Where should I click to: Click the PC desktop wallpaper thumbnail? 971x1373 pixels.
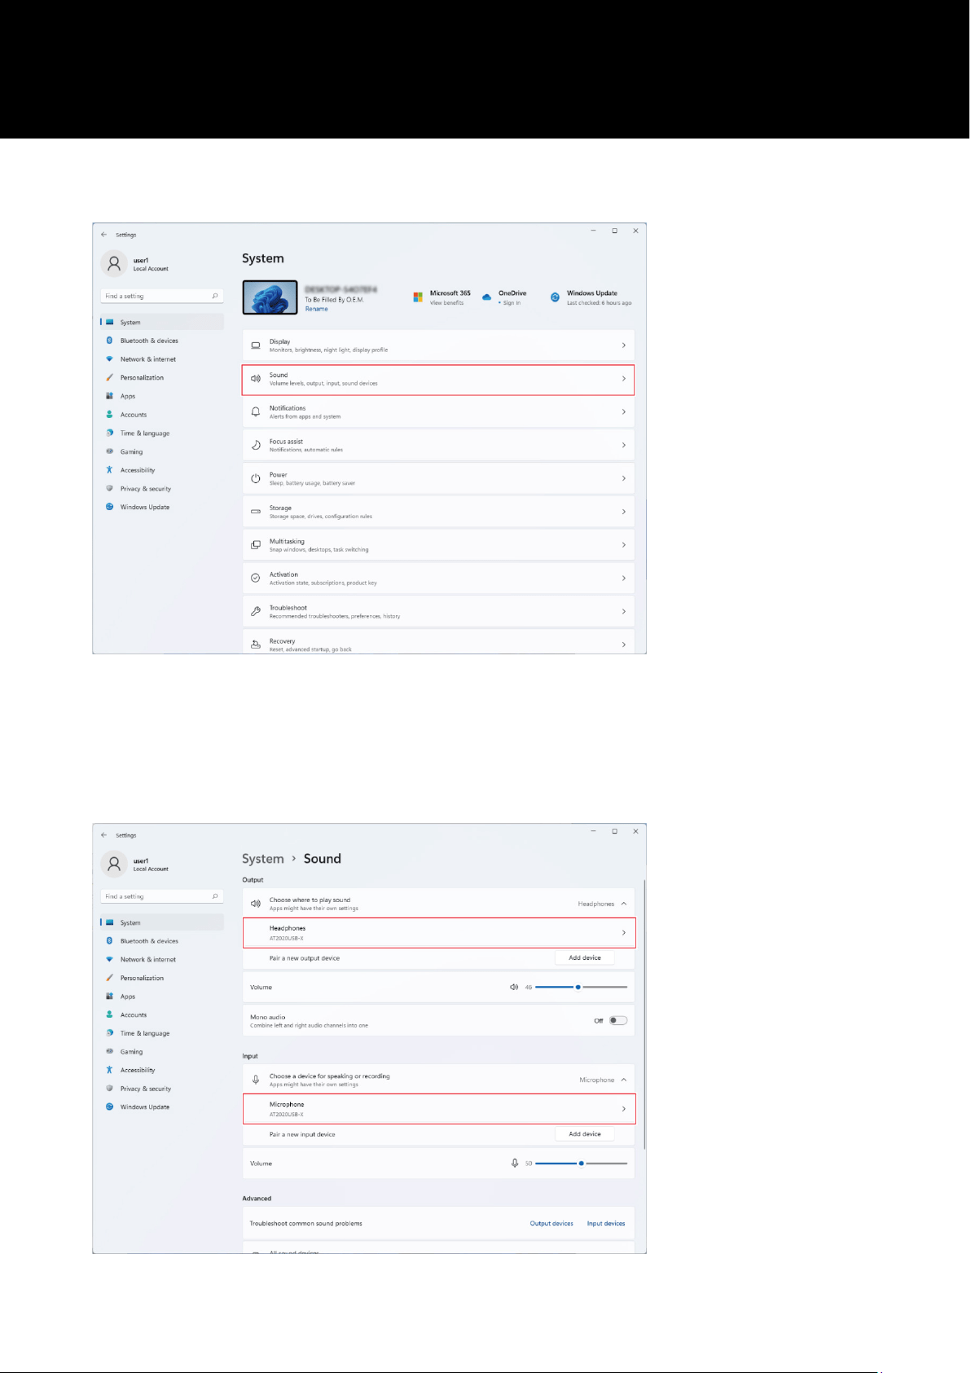270,297
